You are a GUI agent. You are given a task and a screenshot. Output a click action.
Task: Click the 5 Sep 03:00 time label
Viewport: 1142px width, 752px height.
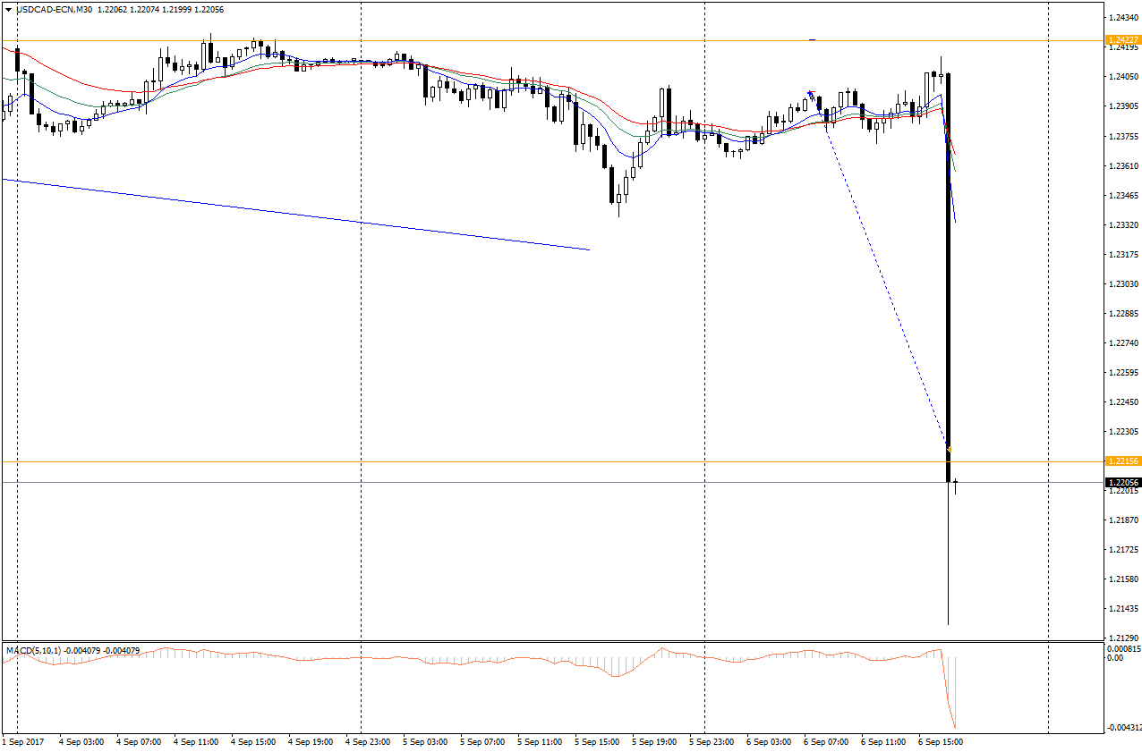425,741
